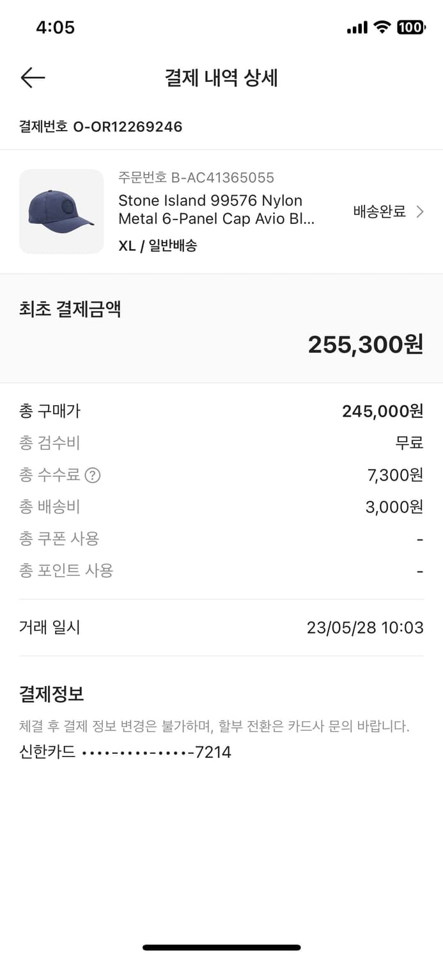Tap the battery indicator icon
The width and height of the screenshot is (443, 960).
pos(410,27)
